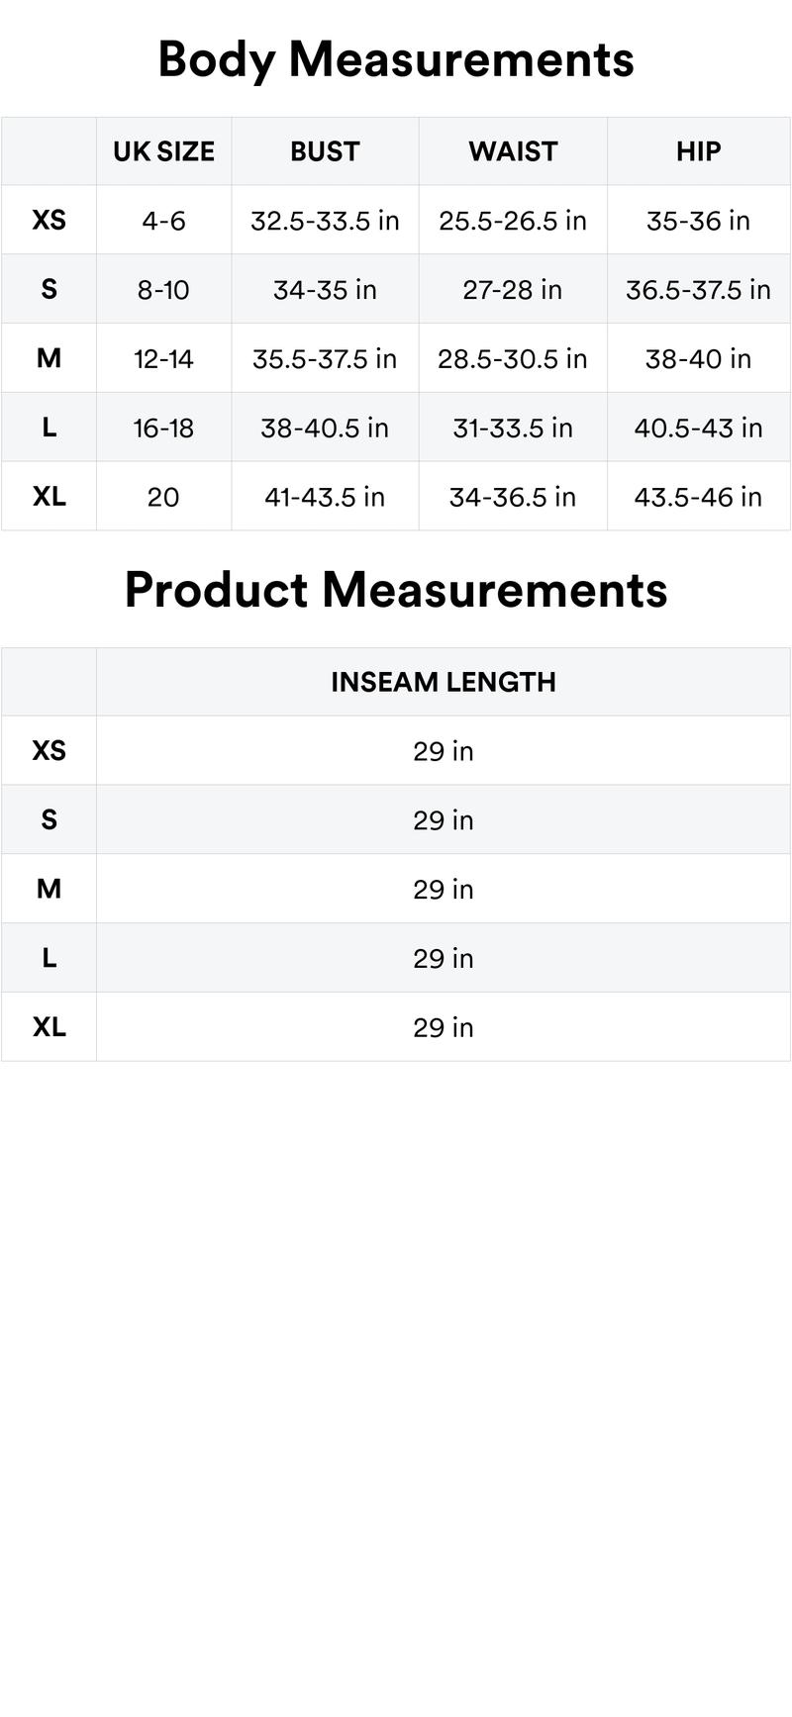Click the 35.5-37.5 in bust cell

[x=325, y=358]
